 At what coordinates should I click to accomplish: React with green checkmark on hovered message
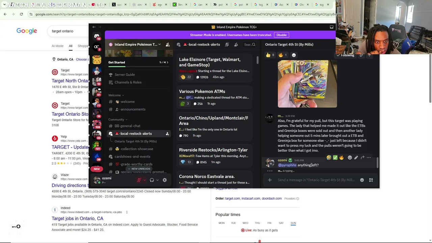click(x=335, y=158)
